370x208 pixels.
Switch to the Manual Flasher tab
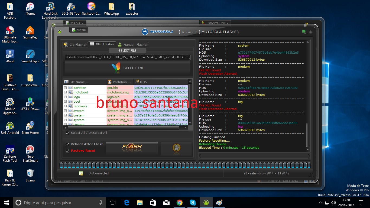pyautogui.click(x=133, y=45)
